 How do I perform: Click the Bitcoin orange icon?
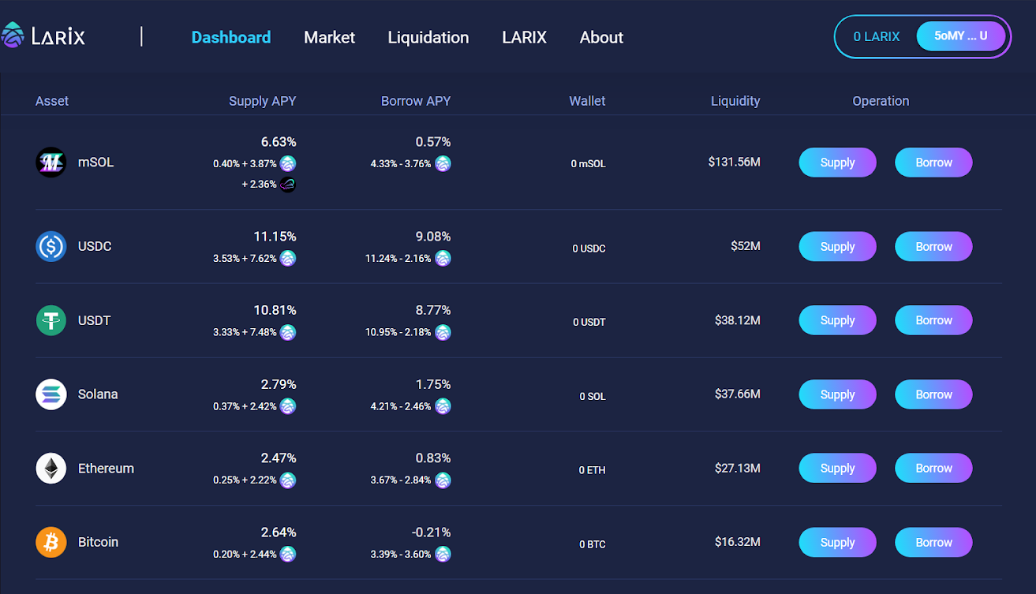click(x=51, y=543)
